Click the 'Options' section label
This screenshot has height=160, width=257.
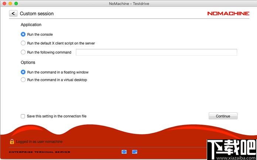coord(28,63)
